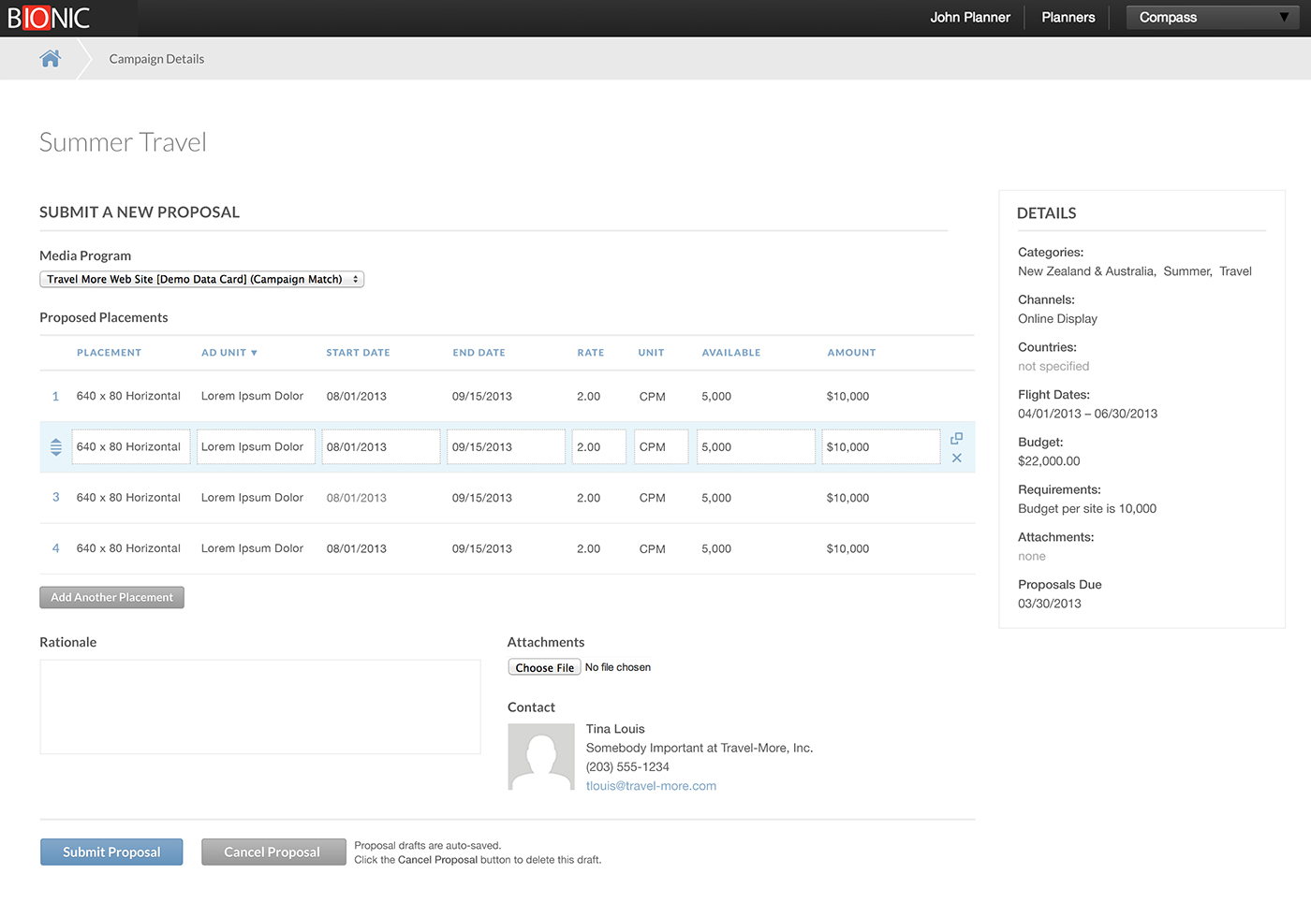Image resolution: width=1311 pixels, height=903 pixels.
Task: Click the home icon in breadcrumb
Action: click(51, 59)
